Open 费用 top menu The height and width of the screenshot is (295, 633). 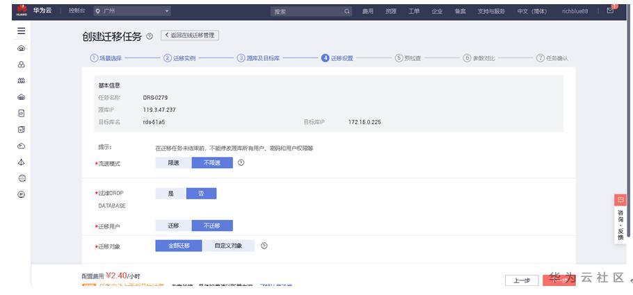368,11
